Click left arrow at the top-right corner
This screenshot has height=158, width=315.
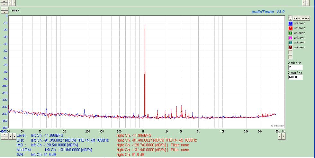coord(304,3)
